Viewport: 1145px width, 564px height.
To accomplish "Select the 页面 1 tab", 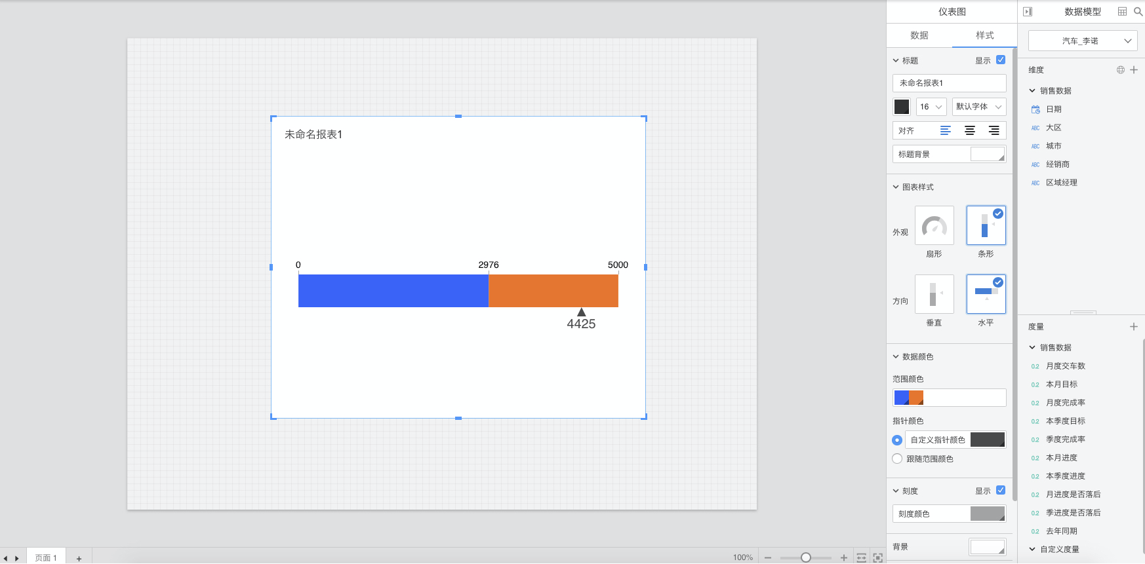I will 46,558.
